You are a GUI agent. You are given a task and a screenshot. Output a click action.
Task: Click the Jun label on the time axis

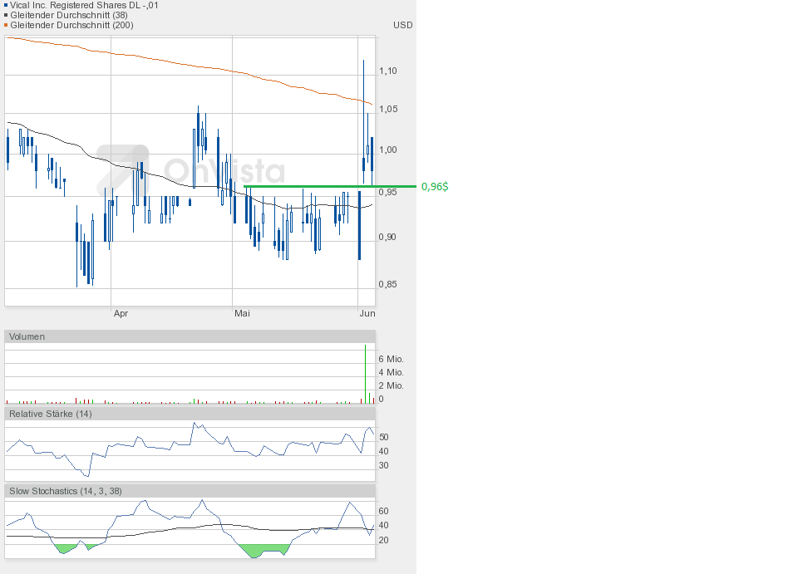[367, 313]
